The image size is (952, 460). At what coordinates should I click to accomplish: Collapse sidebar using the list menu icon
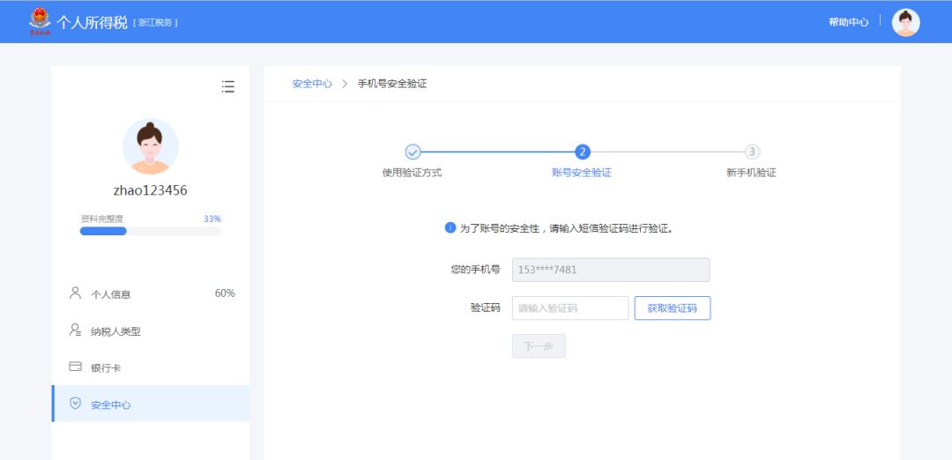point(228,86)
